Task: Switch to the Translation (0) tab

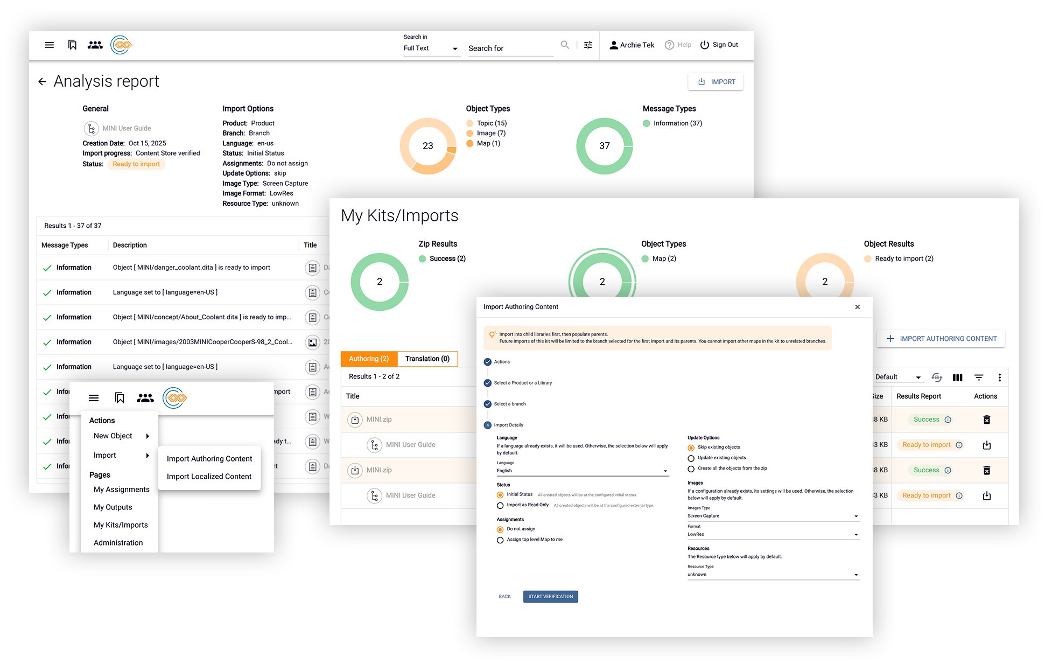Action: point(427,359)
